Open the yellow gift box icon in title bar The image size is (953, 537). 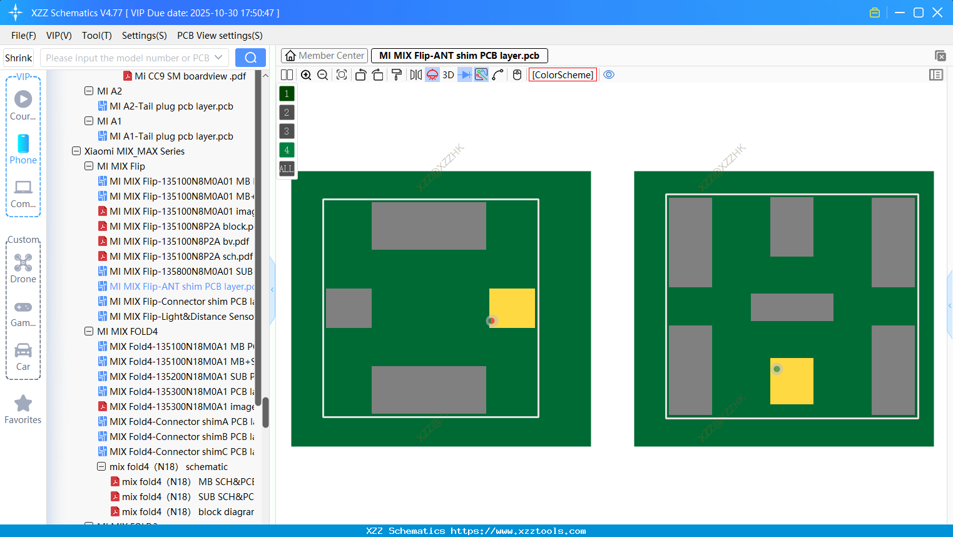pyautogui.click(x=875, y=13)
